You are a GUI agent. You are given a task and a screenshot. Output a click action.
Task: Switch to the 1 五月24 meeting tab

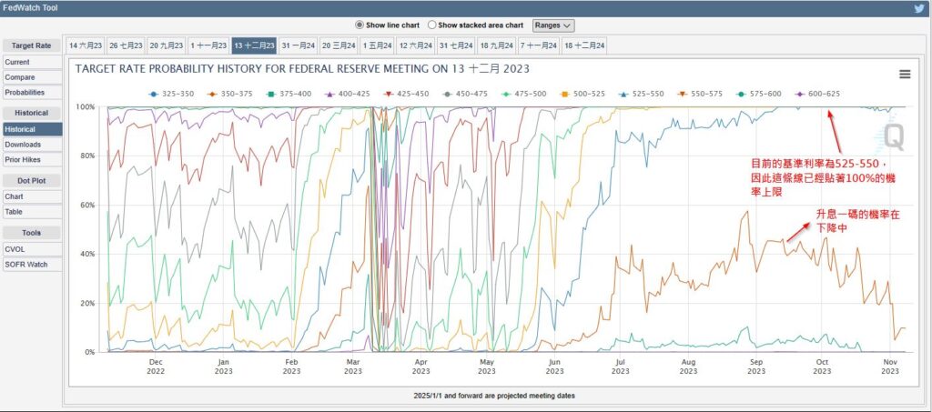click(378, 45)
